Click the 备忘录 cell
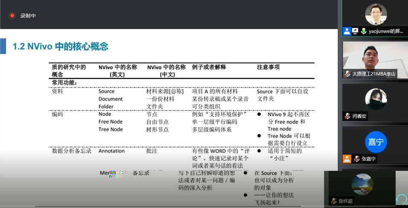Viewport: 408px width, 208px height. [141, 173]
